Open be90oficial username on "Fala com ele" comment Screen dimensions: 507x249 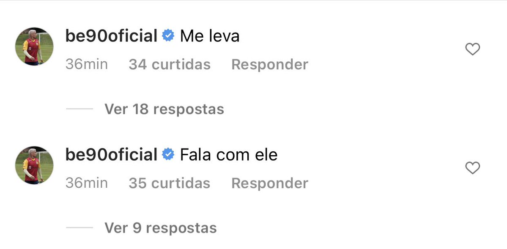click(x=111, y=155)
